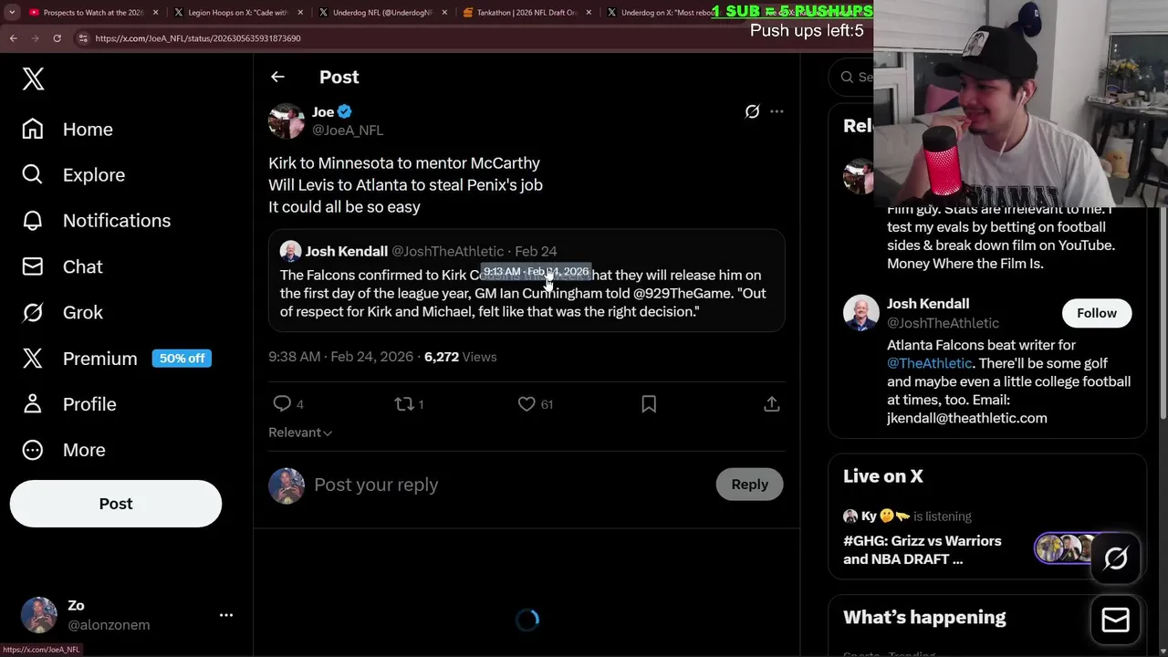Bookmark the post

pos(649,403)
